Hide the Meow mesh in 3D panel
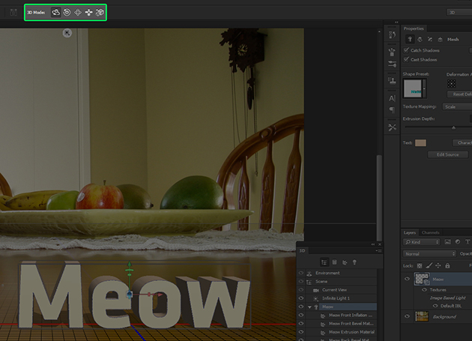The image size is (472, 341). coord(301,307)
